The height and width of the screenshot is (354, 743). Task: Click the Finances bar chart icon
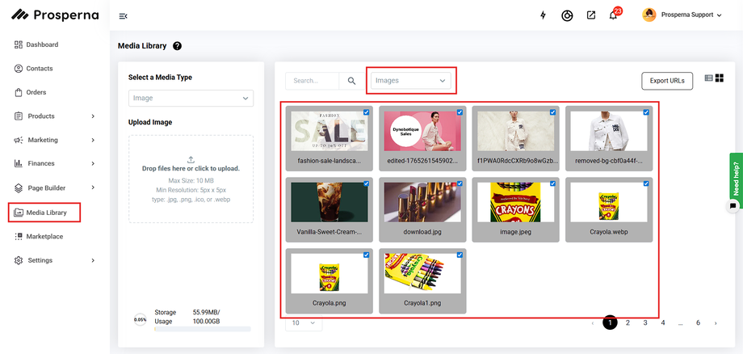[19, 163]
